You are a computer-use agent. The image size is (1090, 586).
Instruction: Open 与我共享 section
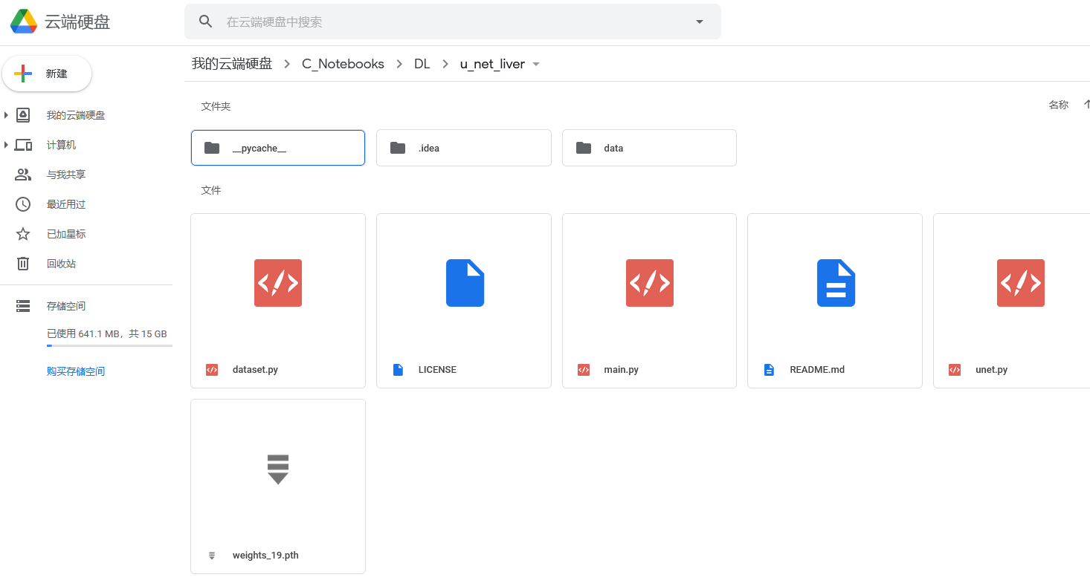point(66,175)
